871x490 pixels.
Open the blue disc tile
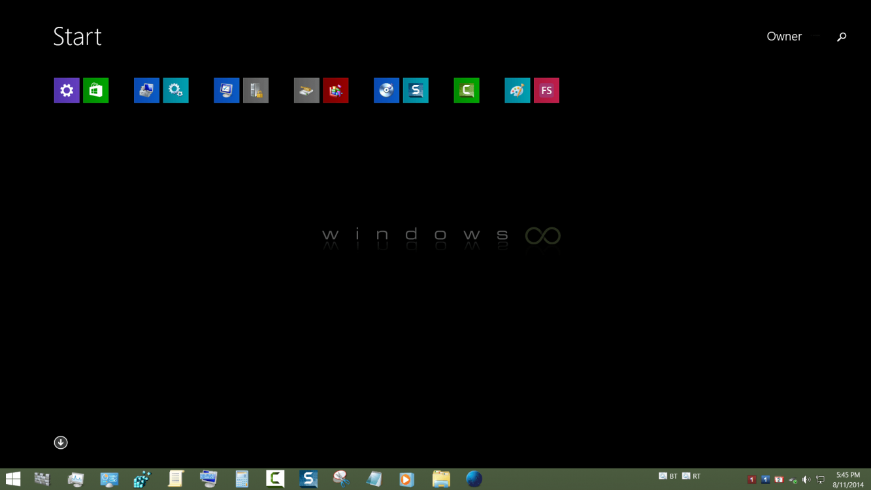pos(386,91)
